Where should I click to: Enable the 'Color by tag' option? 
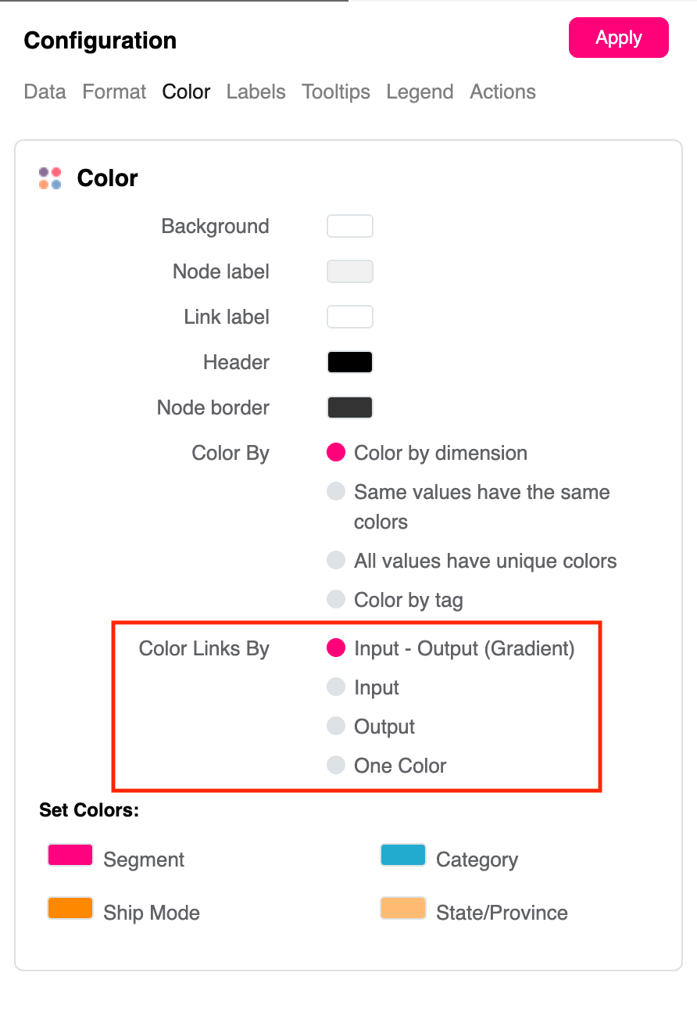[x=336, y=600]
